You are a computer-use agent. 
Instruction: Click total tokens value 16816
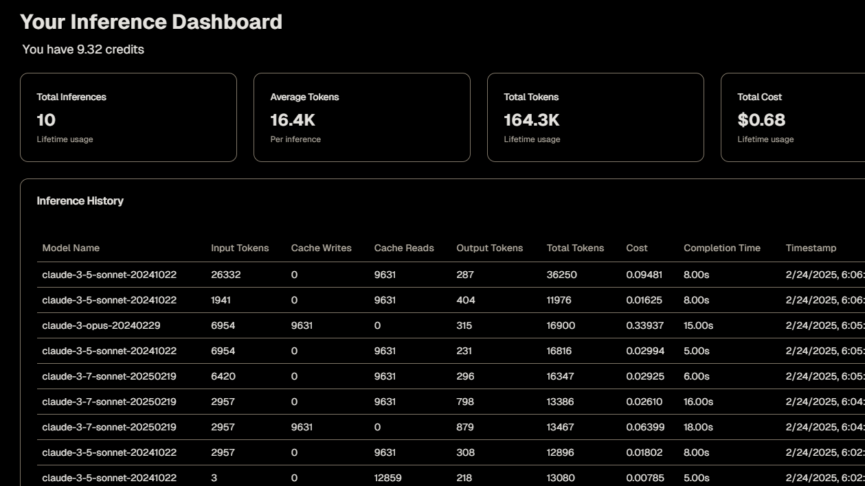tap(561, 351)
